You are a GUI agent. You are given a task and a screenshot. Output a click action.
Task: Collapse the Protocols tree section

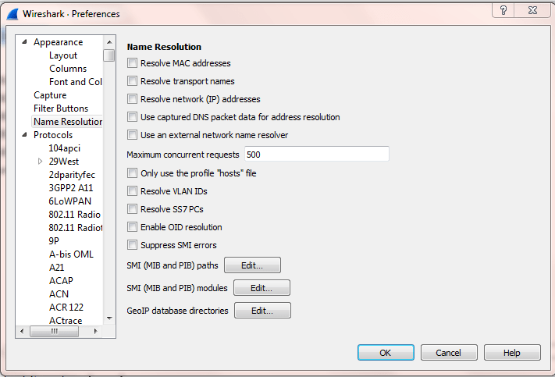point(24,135)
